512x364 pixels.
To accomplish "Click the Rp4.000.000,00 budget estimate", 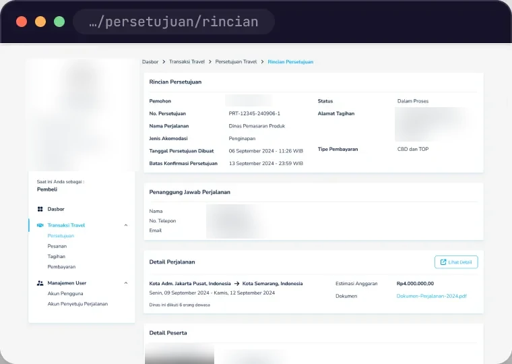I will [415, 284].
